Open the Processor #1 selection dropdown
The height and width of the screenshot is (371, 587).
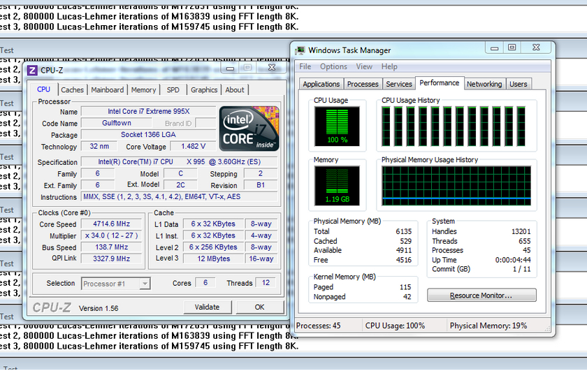click(115, 284)
